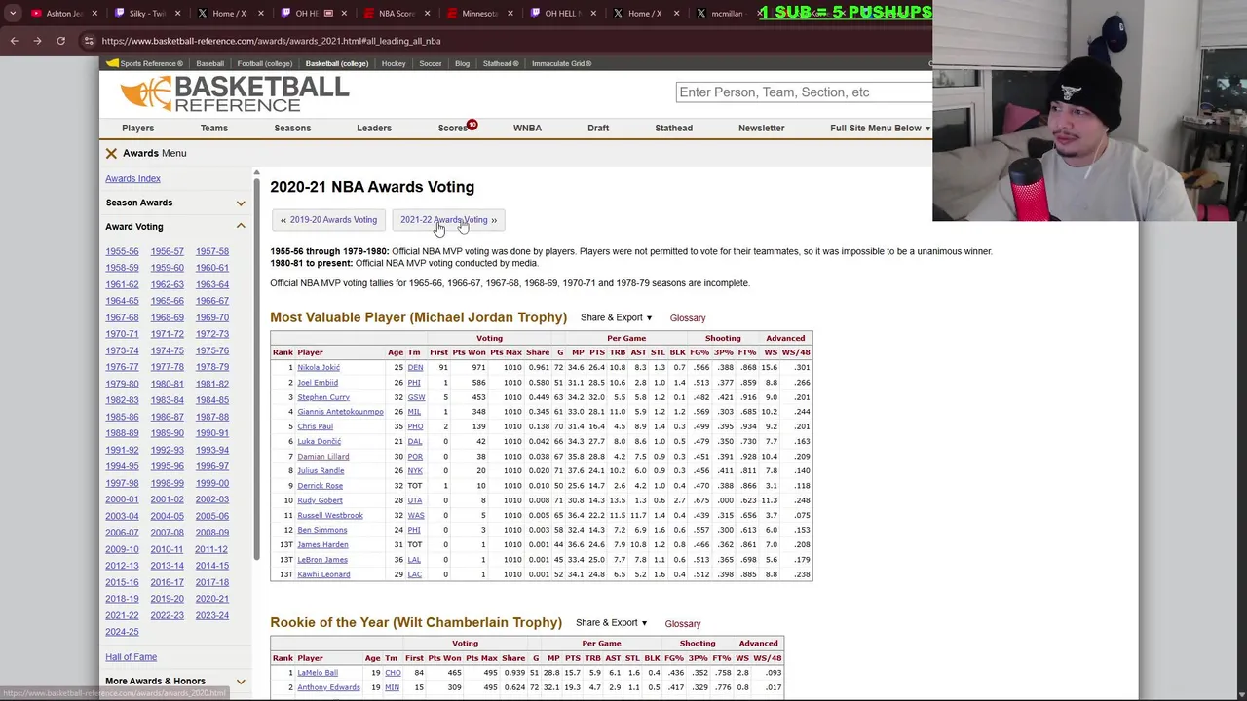
Task: Sort MVP table by WS/48 column
Action: (796, 352)
